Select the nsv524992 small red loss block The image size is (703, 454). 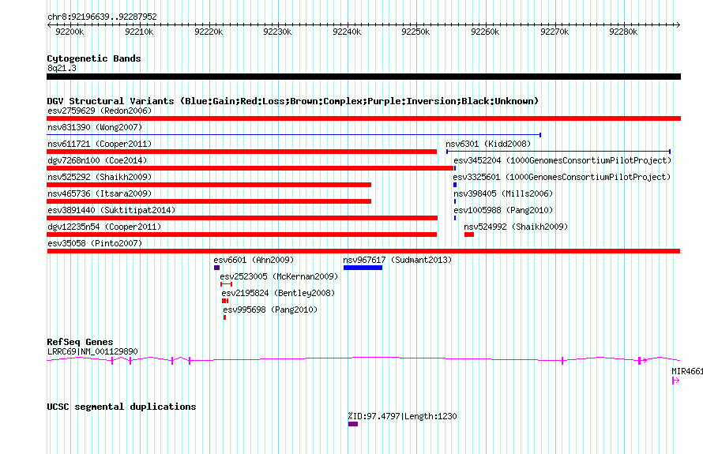click(469, 235)
